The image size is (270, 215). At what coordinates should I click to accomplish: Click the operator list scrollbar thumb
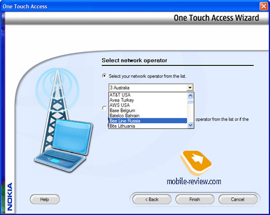click(190, 102)
